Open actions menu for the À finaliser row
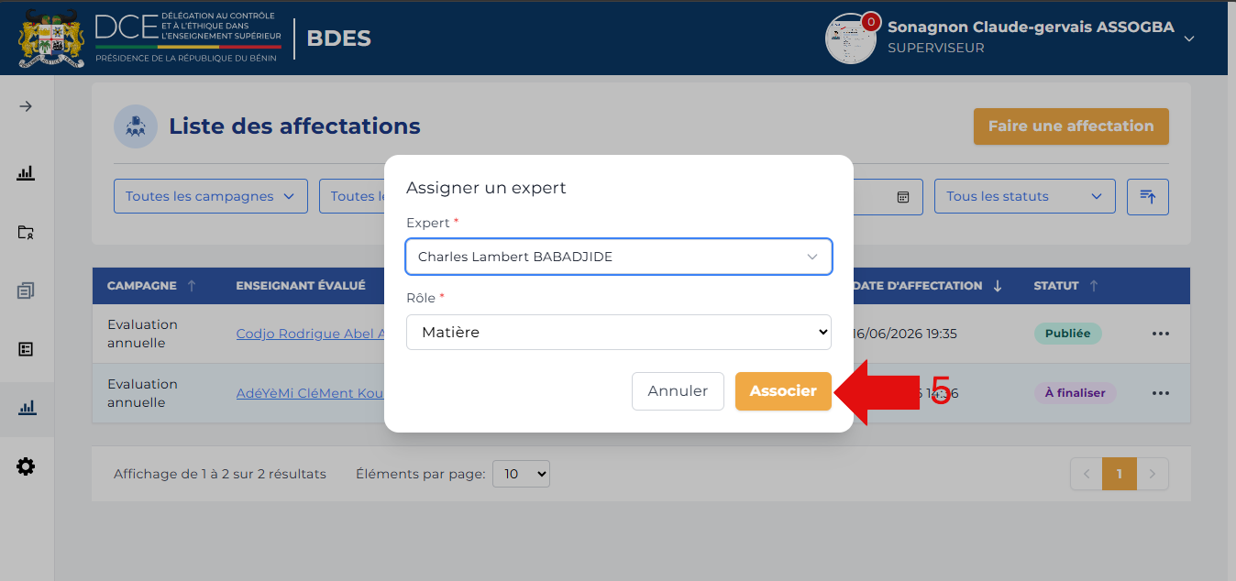Viewport: 1236px width, 581px height. (x=1161, y=393)
